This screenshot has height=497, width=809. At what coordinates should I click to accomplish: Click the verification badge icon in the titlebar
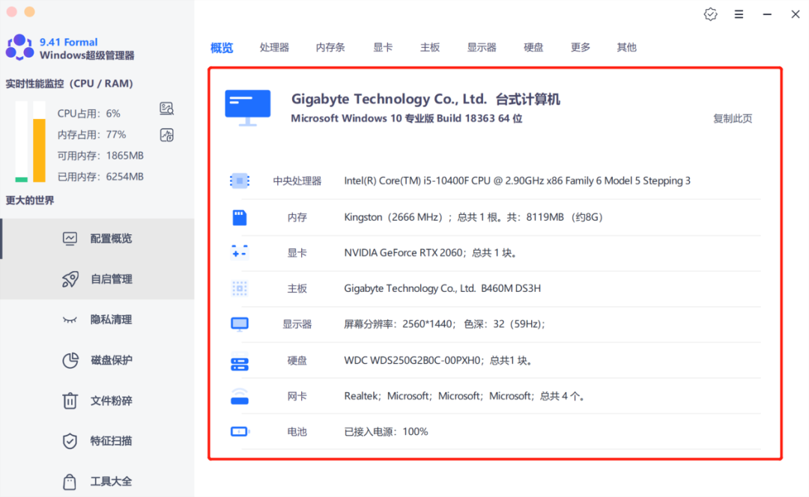click(x=710, y=13)
